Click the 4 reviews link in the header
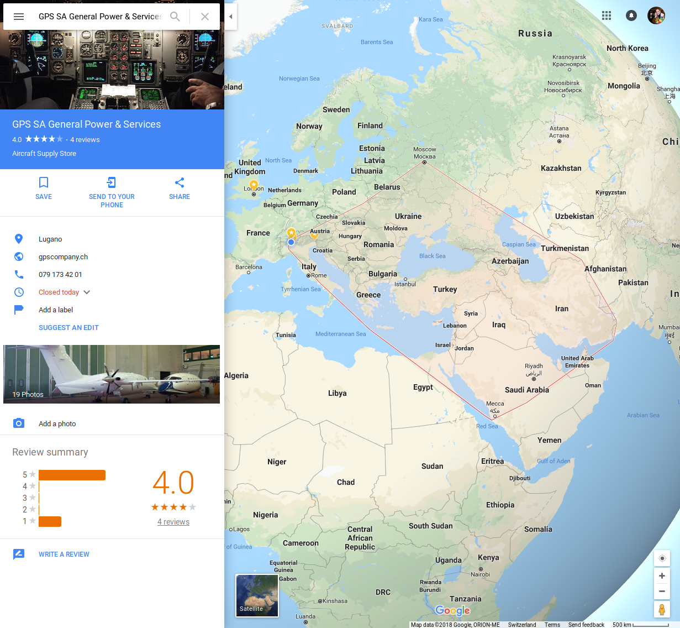The height and width of the screenshot is (628, 680). [x=85, y=139]
